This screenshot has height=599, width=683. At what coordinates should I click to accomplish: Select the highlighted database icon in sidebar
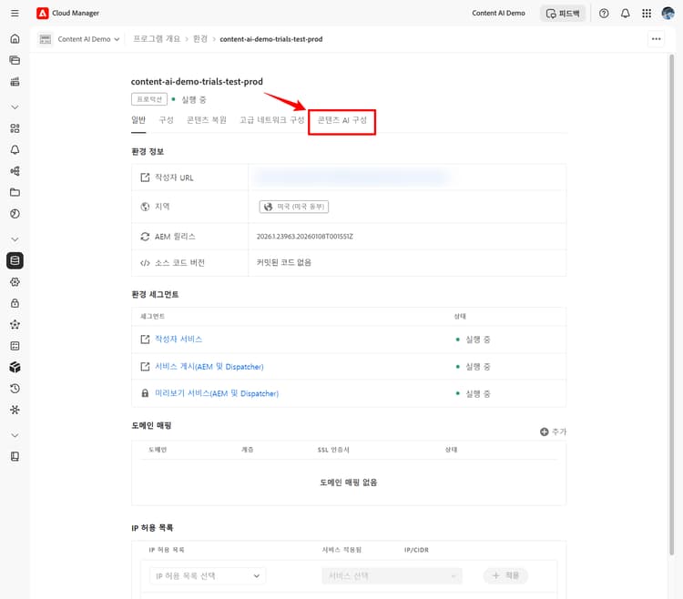click(15, 260)
